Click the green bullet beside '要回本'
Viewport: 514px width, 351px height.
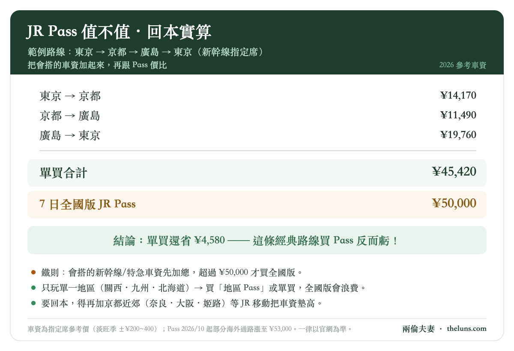[x=33, y=304]
